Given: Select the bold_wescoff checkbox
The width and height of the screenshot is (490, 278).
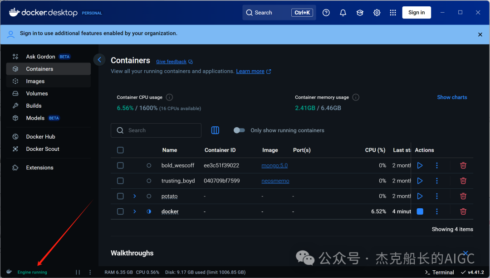Looking at the screenshot, I should point(120,165).
